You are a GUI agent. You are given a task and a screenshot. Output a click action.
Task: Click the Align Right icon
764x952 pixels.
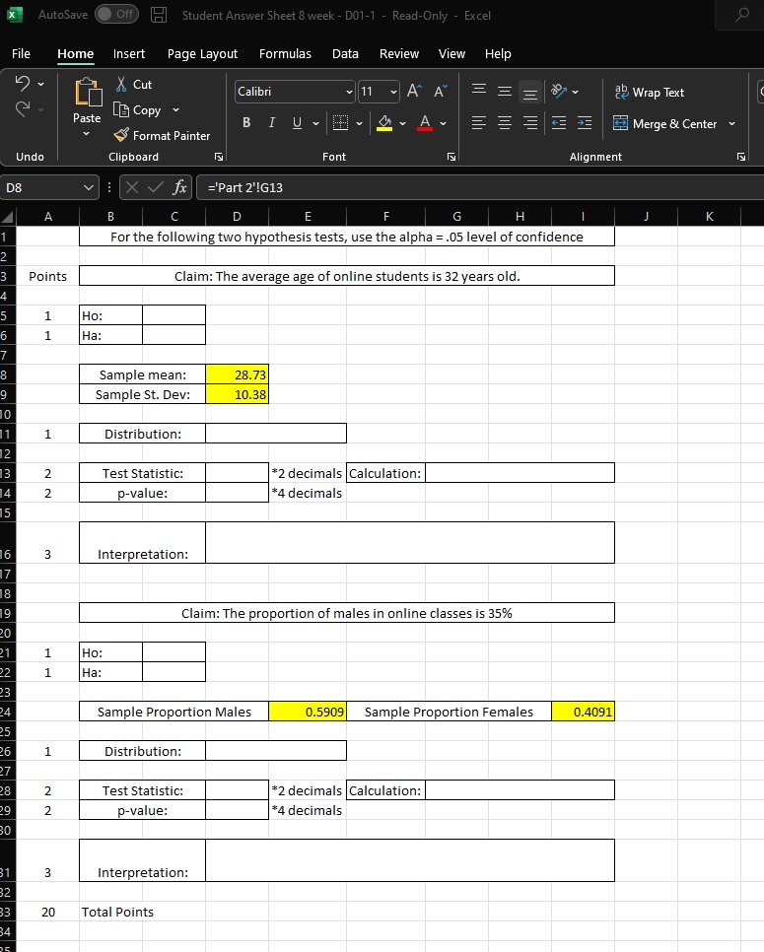(530, 123)
